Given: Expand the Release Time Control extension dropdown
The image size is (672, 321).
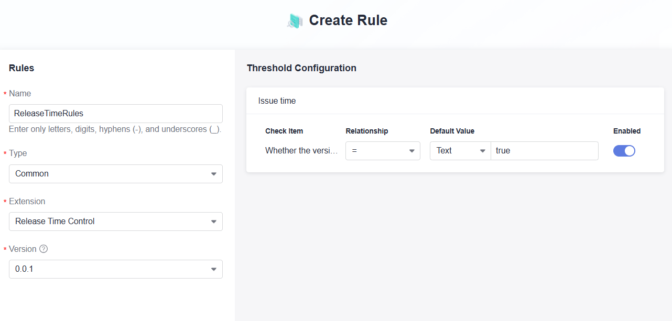Looking at the screenshot, I should (x=115, y=222).
